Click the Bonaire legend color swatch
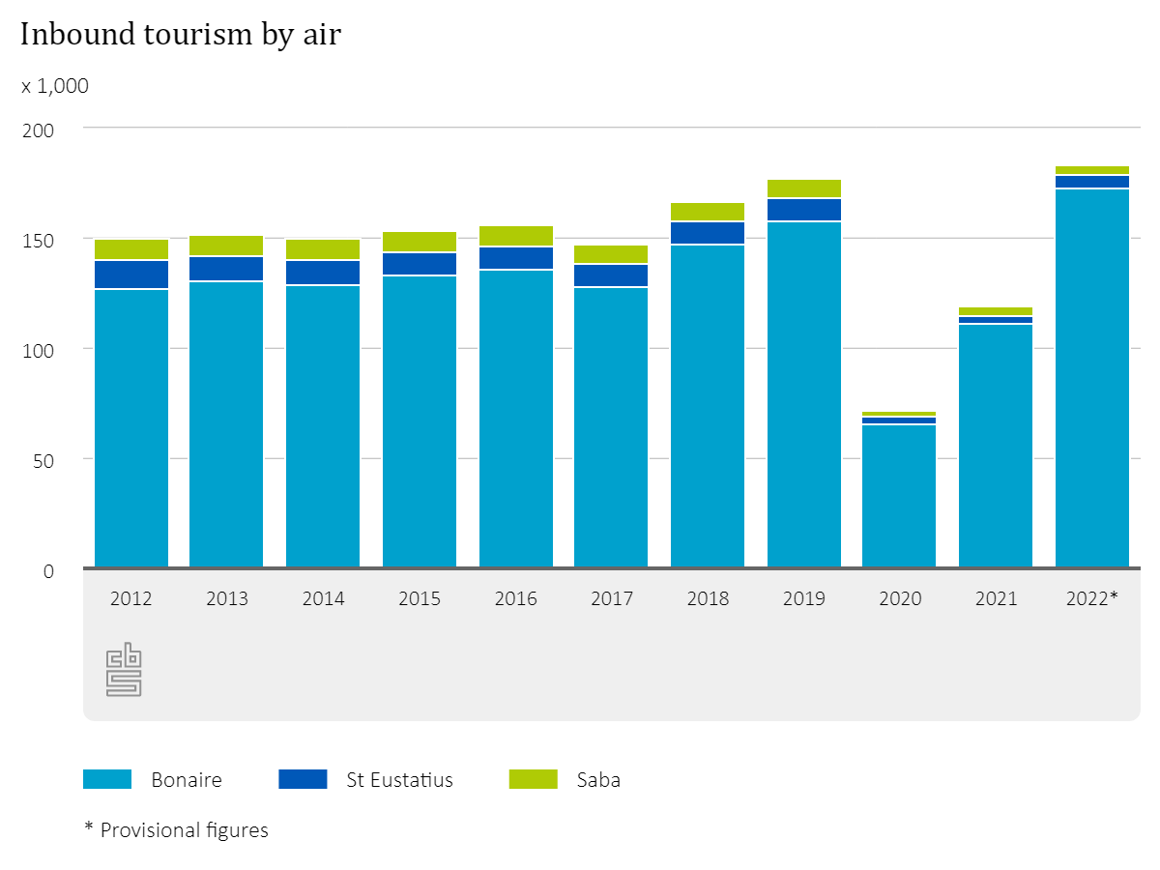 tap(108, 779)
